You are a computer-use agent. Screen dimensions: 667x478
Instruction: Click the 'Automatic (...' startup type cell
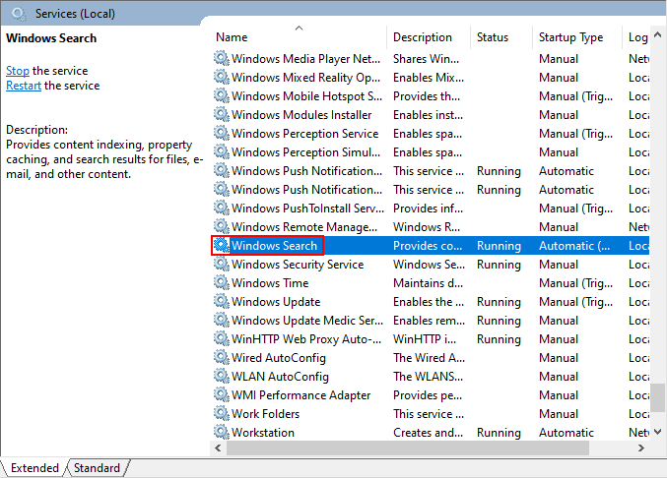tap(574, 245)
